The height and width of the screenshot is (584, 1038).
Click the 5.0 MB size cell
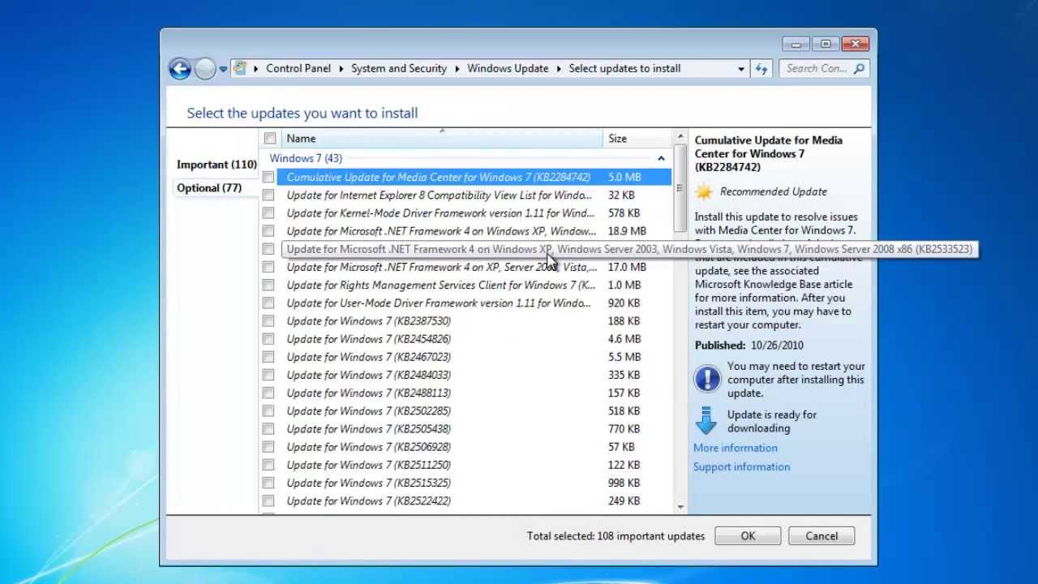click(624, 177)
